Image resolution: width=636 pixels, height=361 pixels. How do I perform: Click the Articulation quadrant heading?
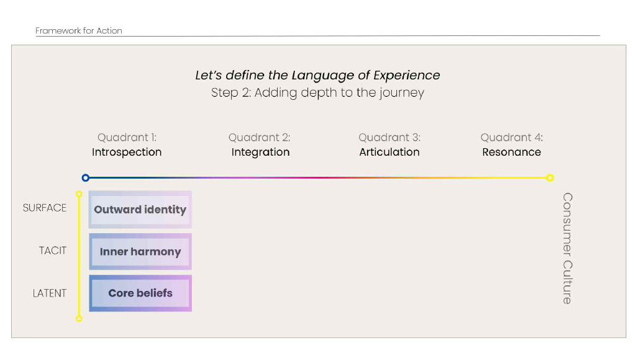[389, 152]
